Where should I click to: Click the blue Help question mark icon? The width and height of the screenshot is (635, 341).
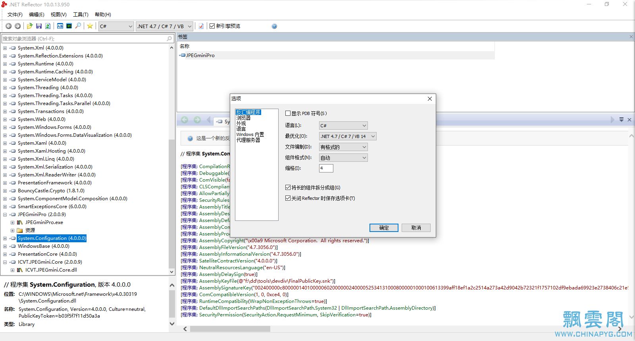(x=274, y=26)
